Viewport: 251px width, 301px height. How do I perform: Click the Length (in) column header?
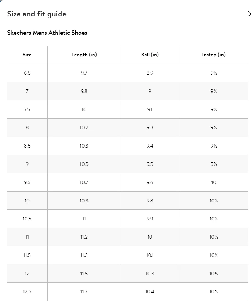click(x=84, y=55)
